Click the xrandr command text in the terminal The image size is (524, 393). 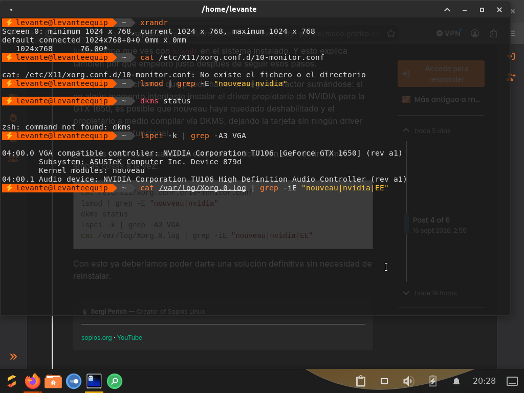point(154,23)
